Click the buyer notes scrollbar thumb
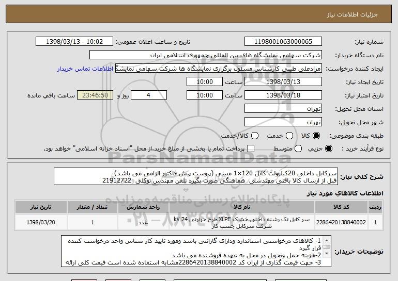 coord(327,246)
